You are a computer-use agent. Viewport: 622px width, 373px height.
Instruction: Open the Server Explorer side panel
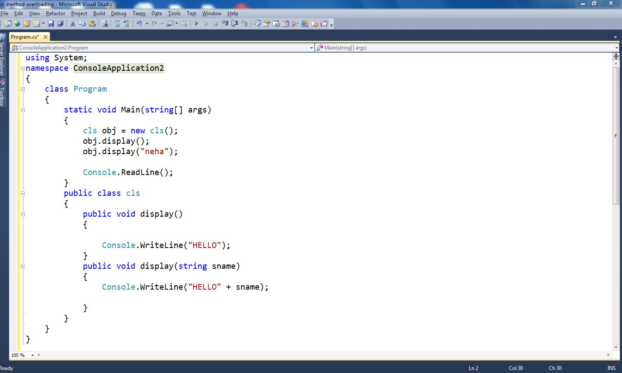pos(4,56)
